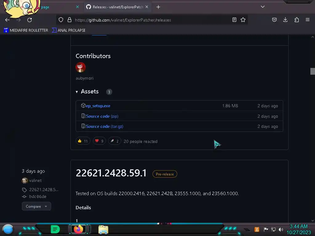The width and height of the screenshot is (315, 236).
Task: Click the rocket reaction 2
Action: (x=115, y=141)
